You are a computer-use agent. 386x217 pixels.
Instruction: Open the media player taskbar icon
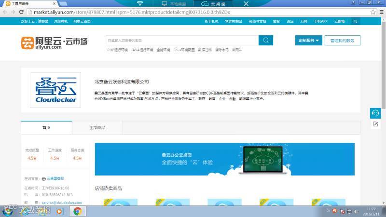tap(59, 211)
